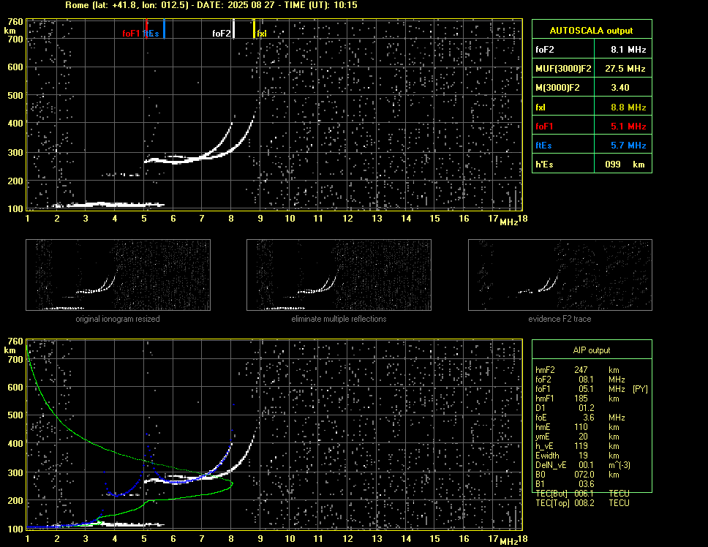Open the original ionogram resized thumbnail

118,275
